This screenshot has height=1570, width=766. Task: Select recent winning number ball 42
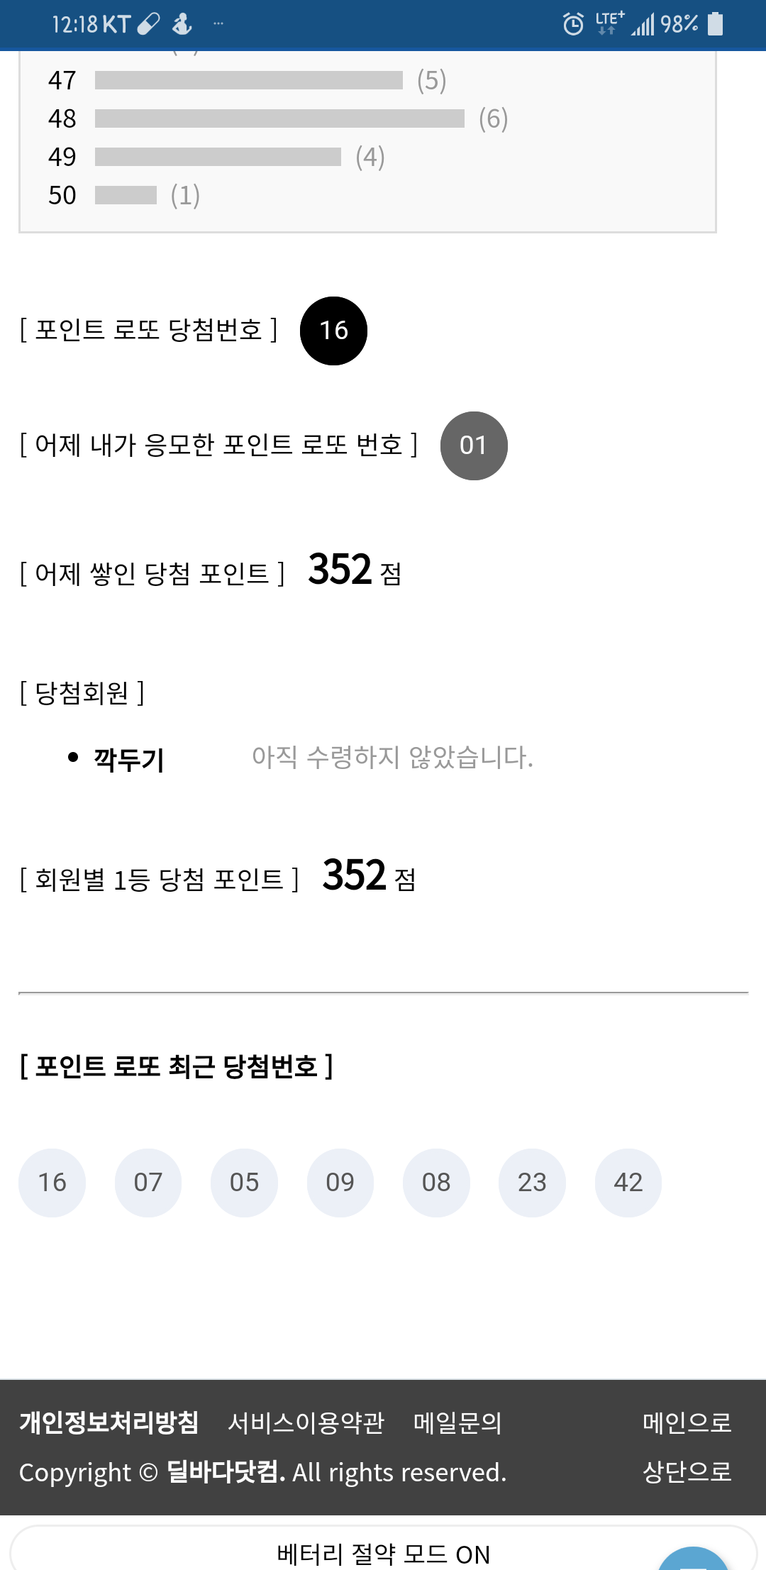point(628,1183)
